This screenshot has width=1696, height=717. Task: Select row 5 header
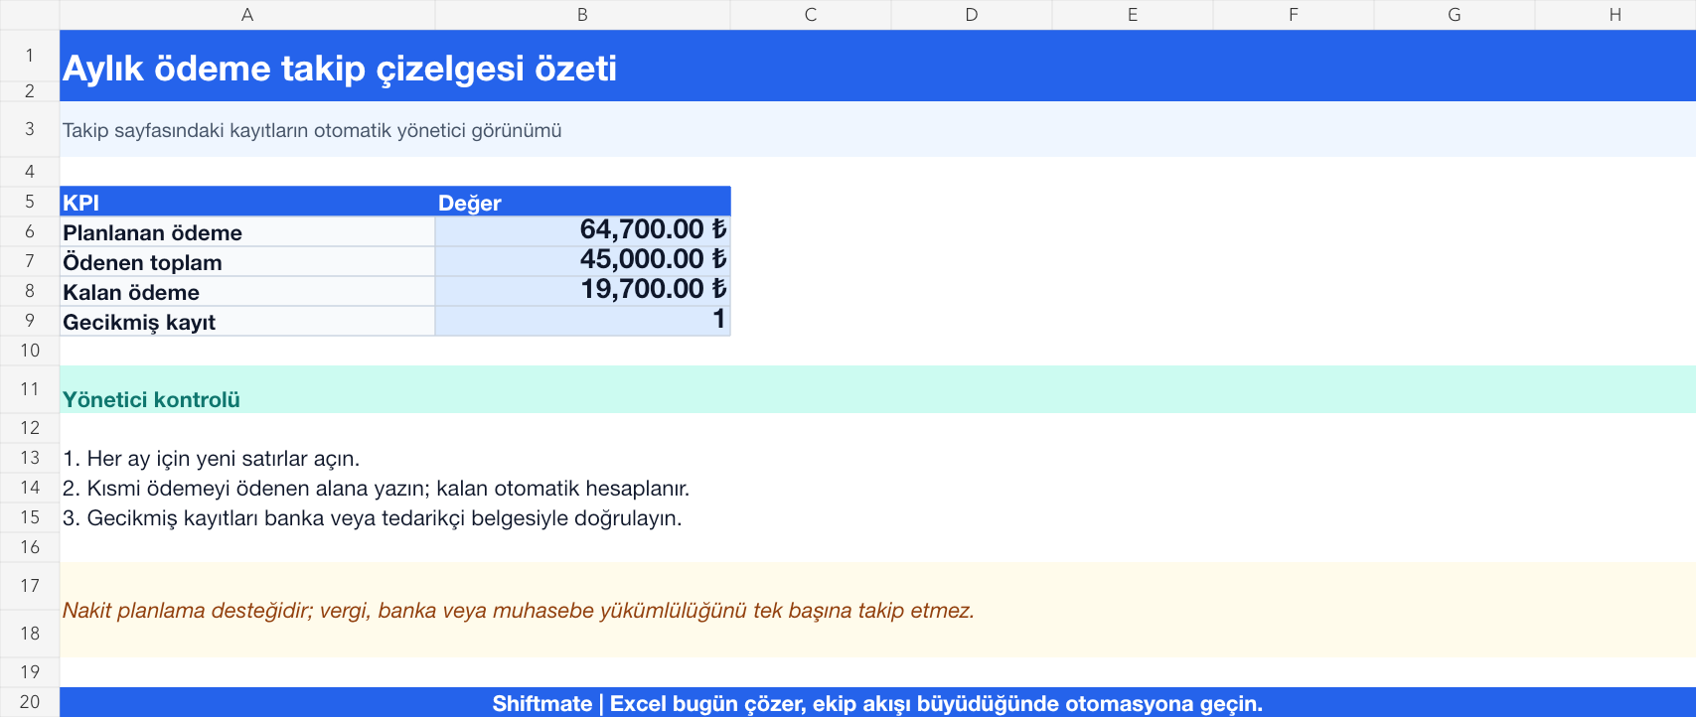pos(30,202)
